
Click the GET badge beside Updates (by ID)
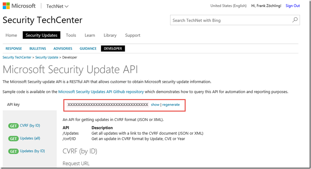pos(14,151)
